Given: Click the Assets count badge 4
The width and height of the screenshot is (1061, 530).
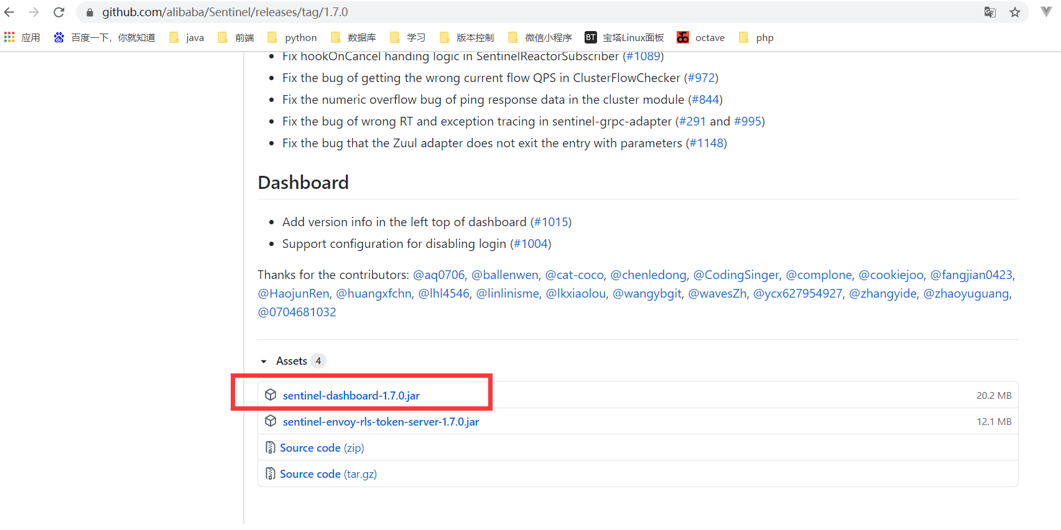Looking at the screenshot, I should pyautogui.click(x=318, y=361).
